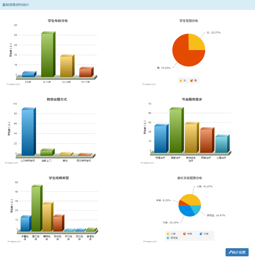Screen dimensions: 255x258
Task: Select the 智力残疾 bar in disability chart
Action: pos(36,209)
